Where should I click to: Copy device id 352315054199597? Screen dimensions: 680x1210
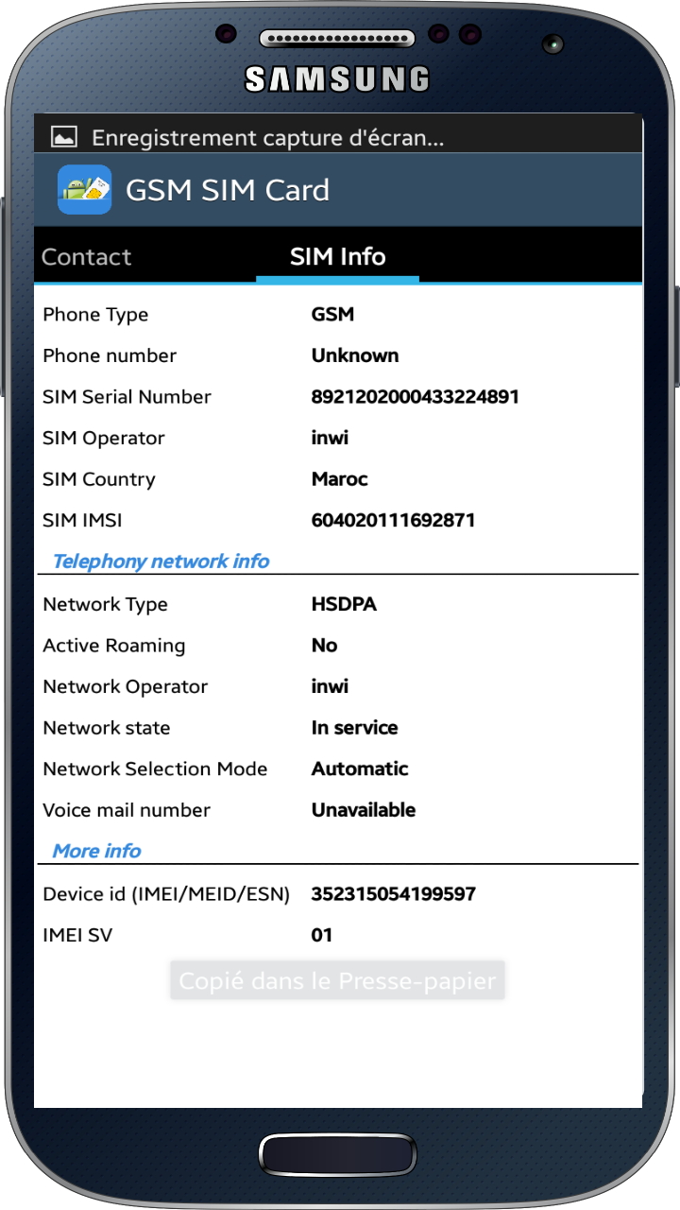(x=393, y=893)
